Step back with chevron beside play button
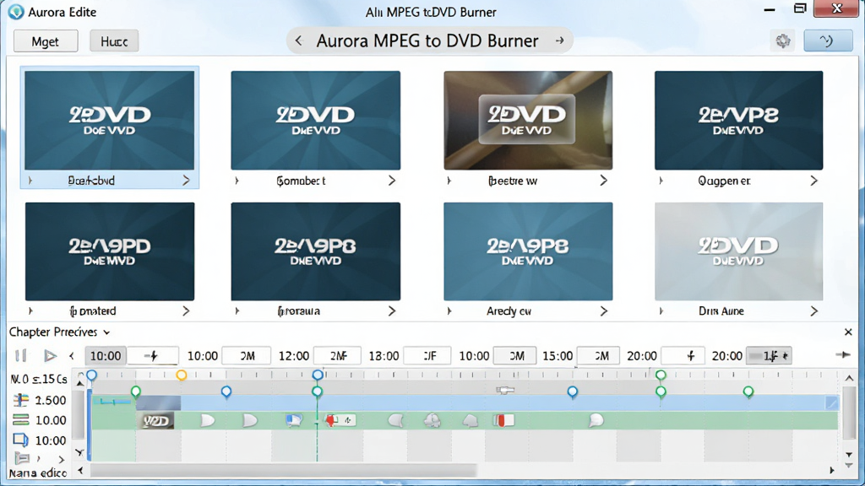The width and height of the screenshot is (865, 486). pyautogui.click(x=72, y=356)
